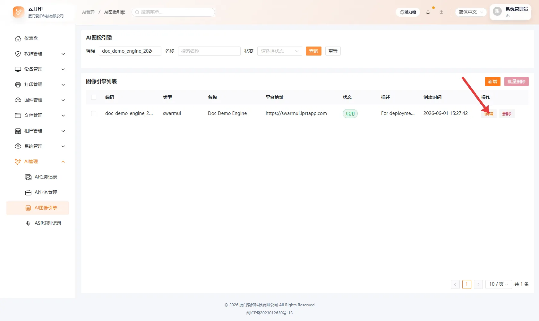Click the swarmui type cell
The height and width of the screenshot is (321, 539).
click(172, 113)
